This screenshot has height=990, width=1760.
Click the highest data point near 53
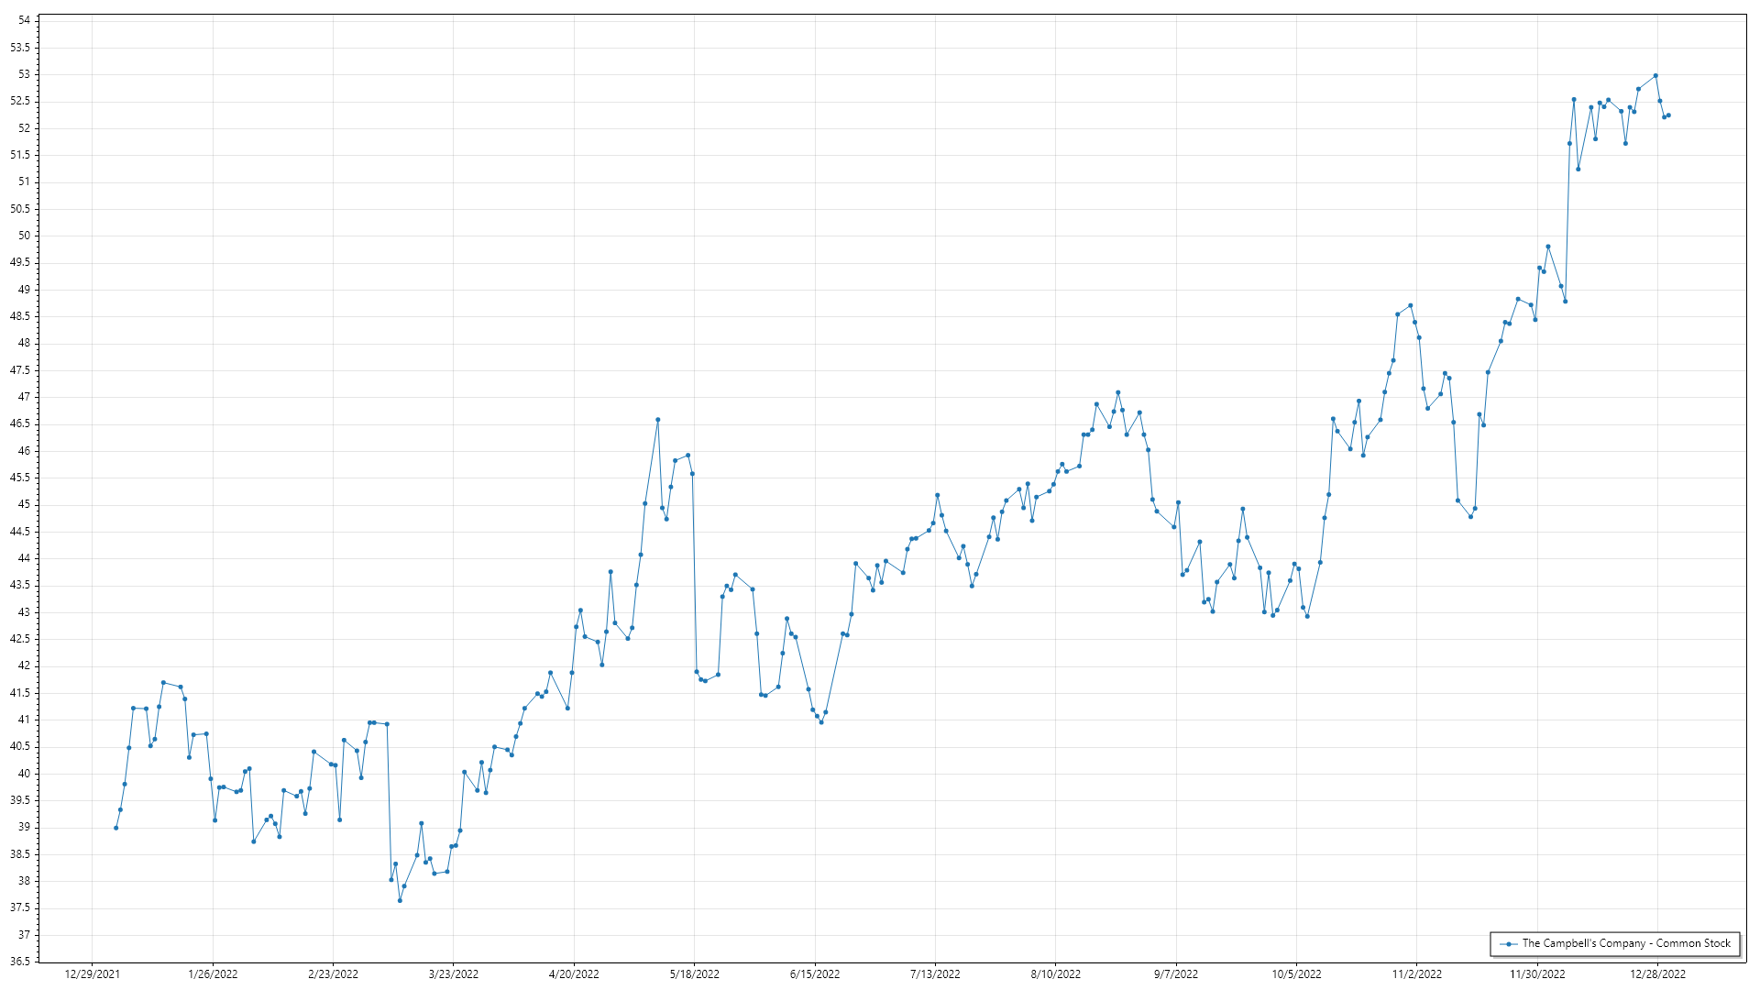coord(1655,76)
